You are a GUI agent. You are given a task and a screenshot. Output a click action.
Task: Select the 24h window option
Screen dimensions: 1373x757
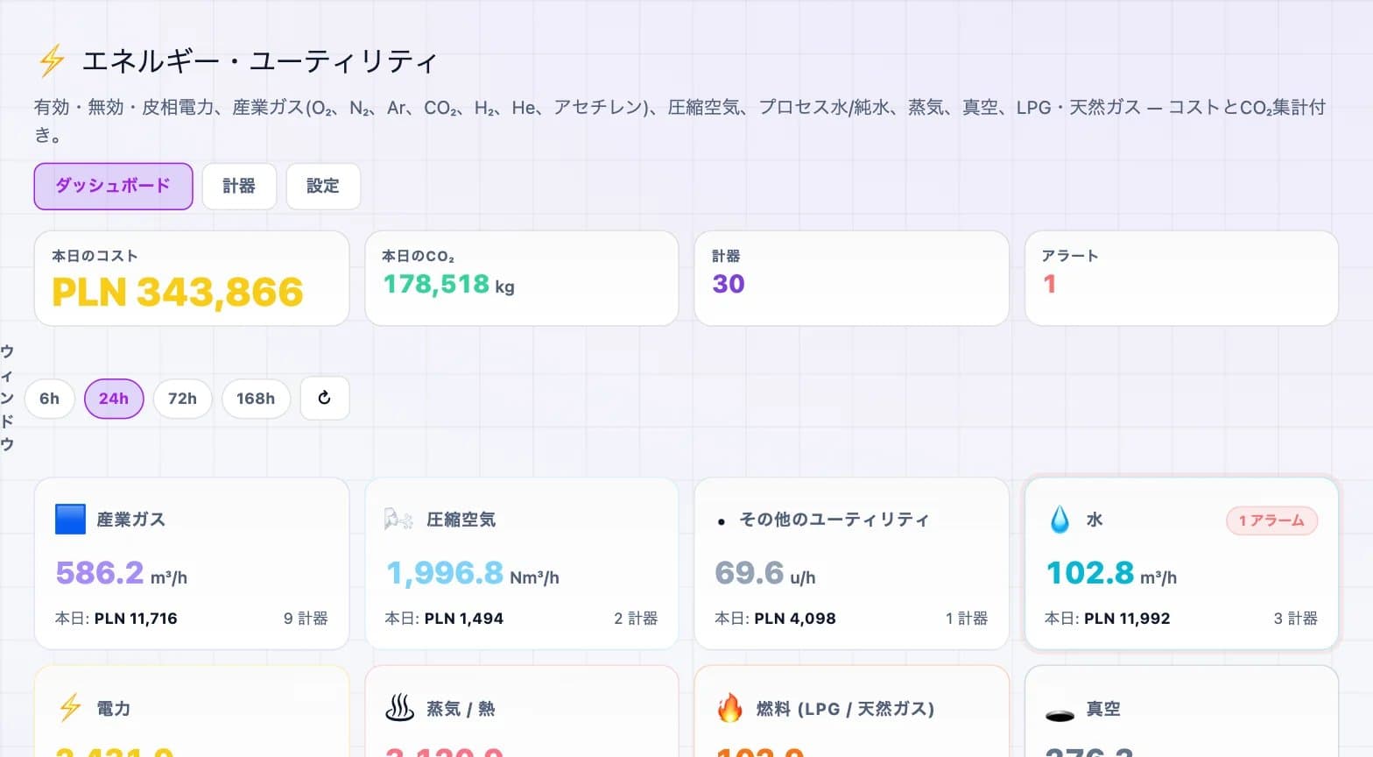click(114, 399)
